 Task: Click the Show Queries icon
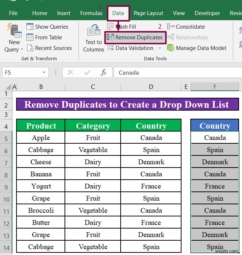tap(30, 27)
